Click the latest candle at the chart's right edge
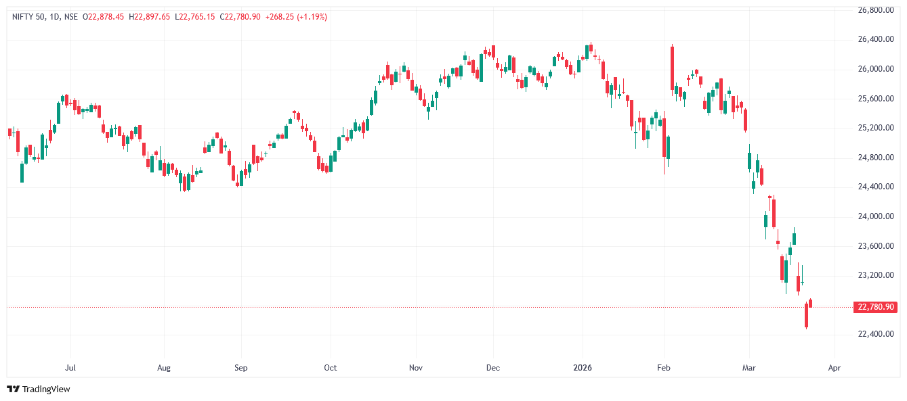Viewport: 907px width, 401px height. (810, 302)
